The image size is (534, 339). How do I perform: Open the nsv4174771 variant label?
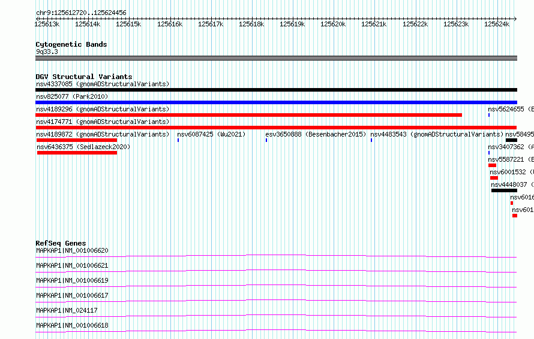(103, 122)
